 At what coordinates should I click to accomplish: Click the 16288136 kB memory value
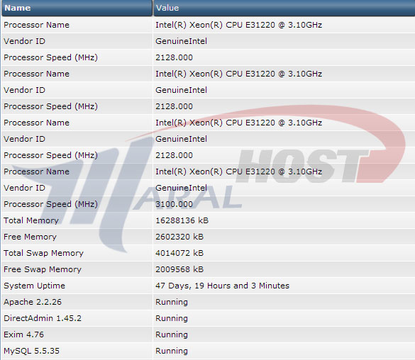(182, 220)
